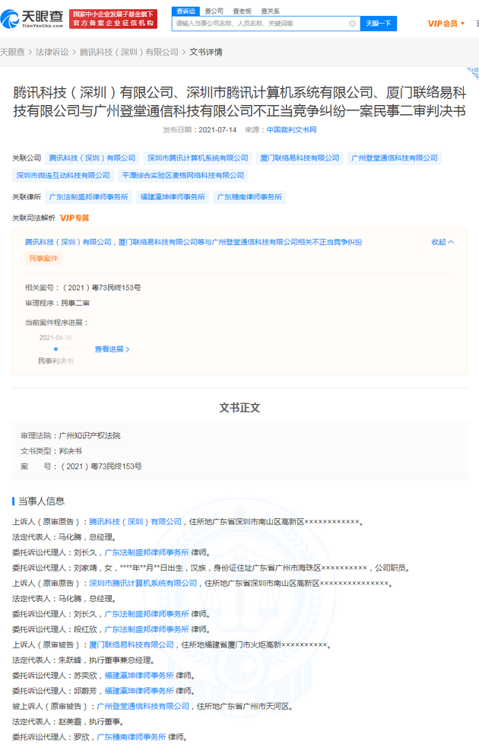Image resolution: width=479 pixels, height=751 pixels.
Task: Click the 2021-04-30 progress timeline dot
Action: pyautogui.click(x=56, y=349)
